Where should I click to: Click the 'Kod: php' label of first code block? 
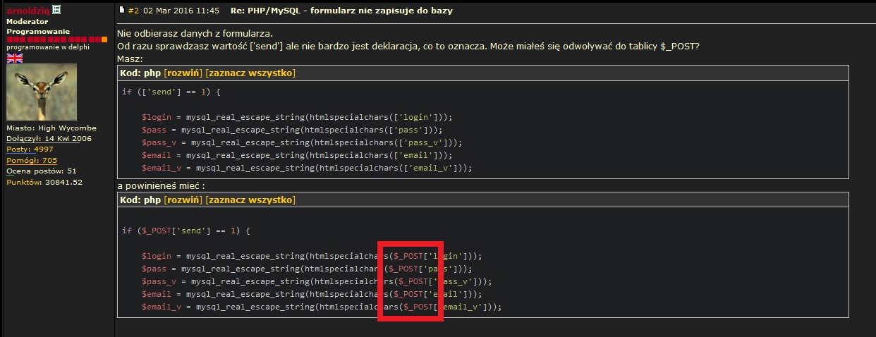[140, 73]
